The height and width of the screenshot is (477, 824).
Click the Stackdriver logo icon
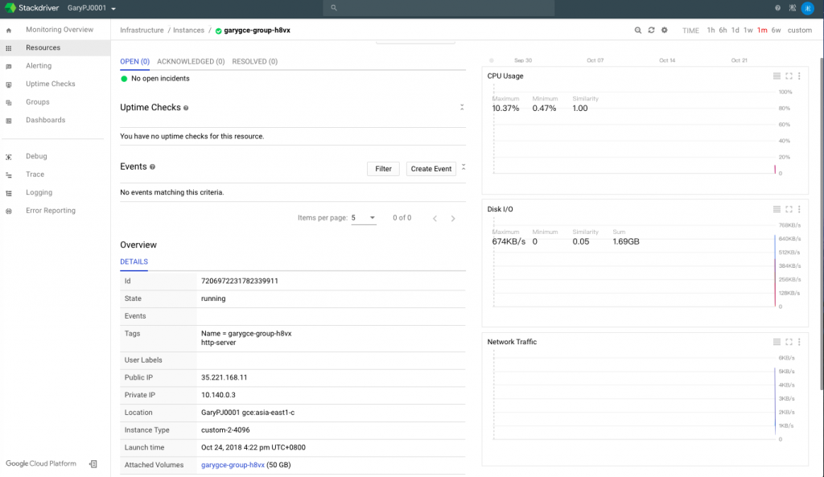point(10,8)
